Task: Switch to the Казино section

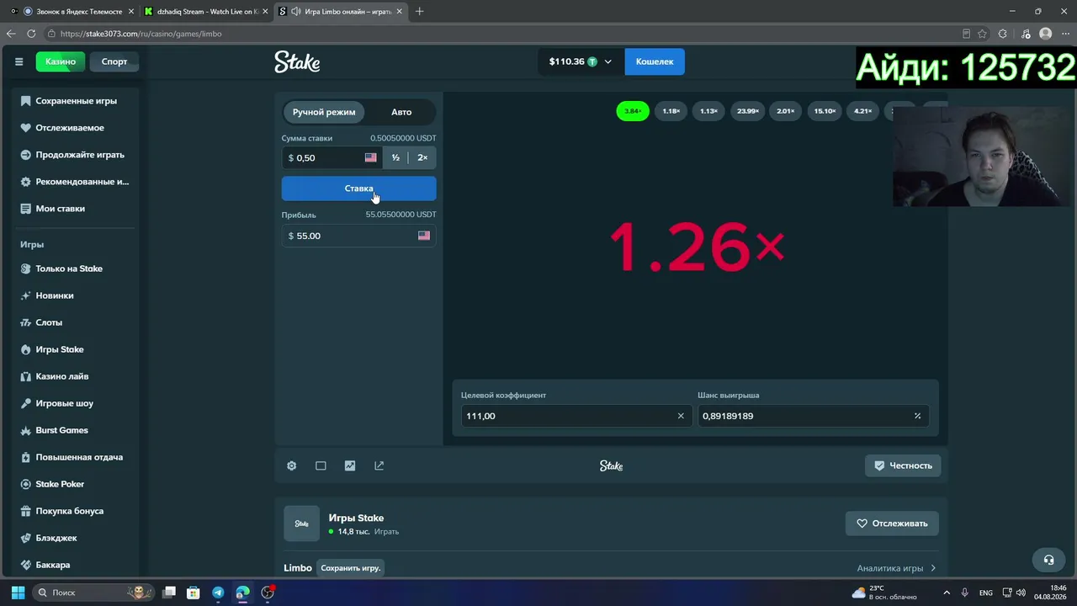Action: point(61,61)
